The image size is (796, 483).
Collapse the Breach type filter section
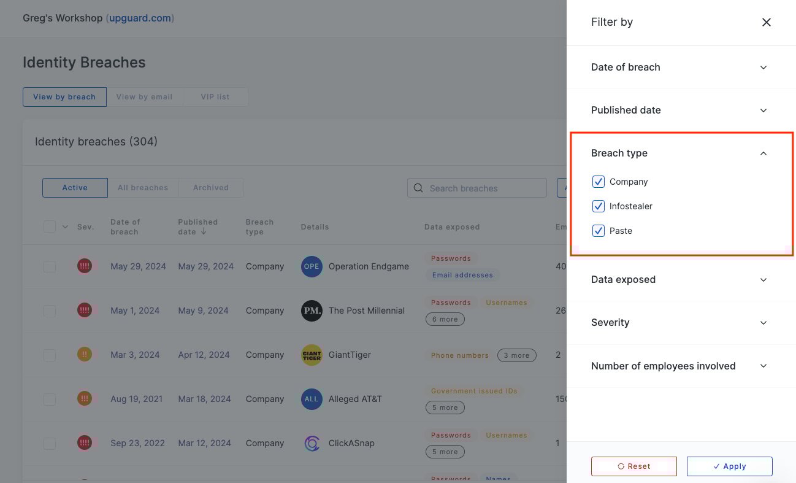[763, 153]
